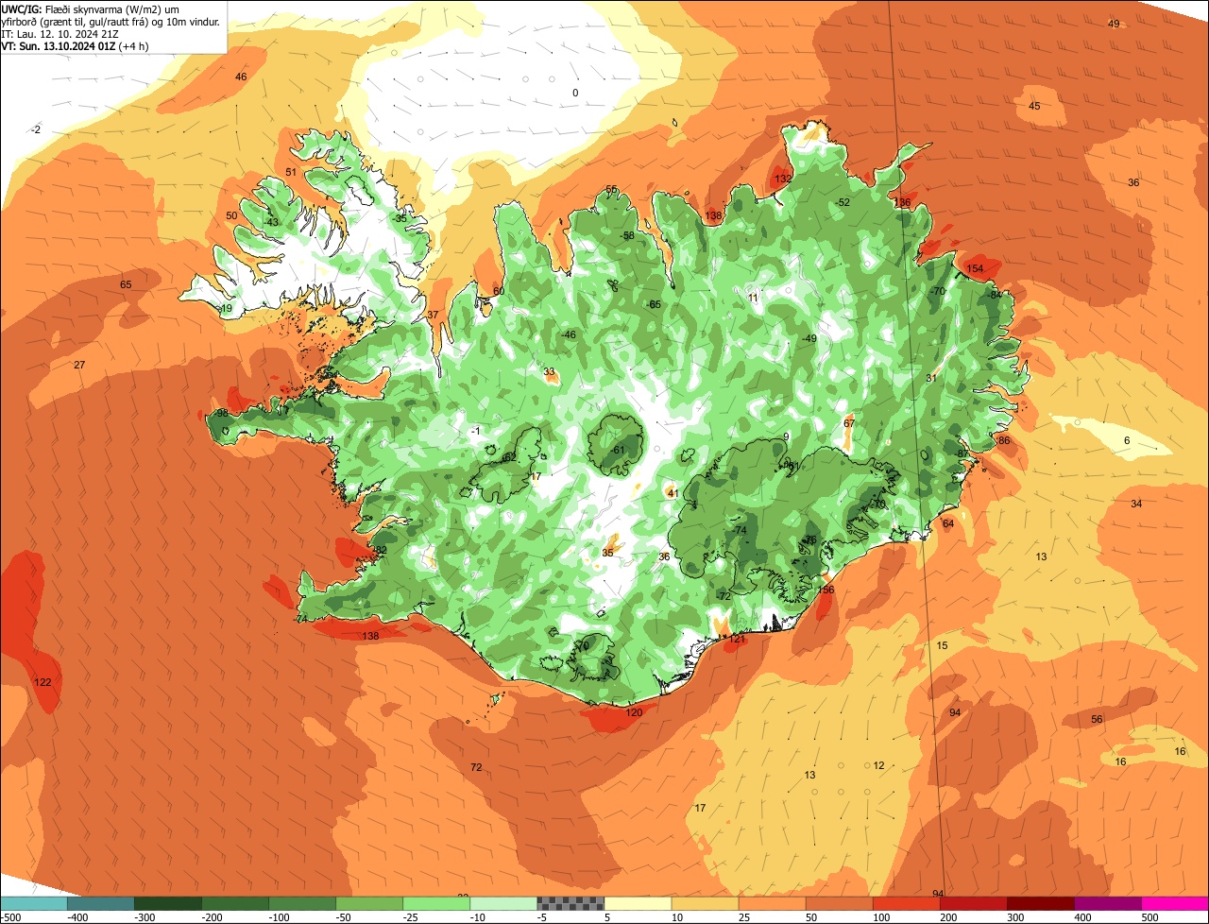The height and width of the screenshot is (924, 1209).
Task: Click the value '60' near the northwest bay
Action: (x=499, y=291)
